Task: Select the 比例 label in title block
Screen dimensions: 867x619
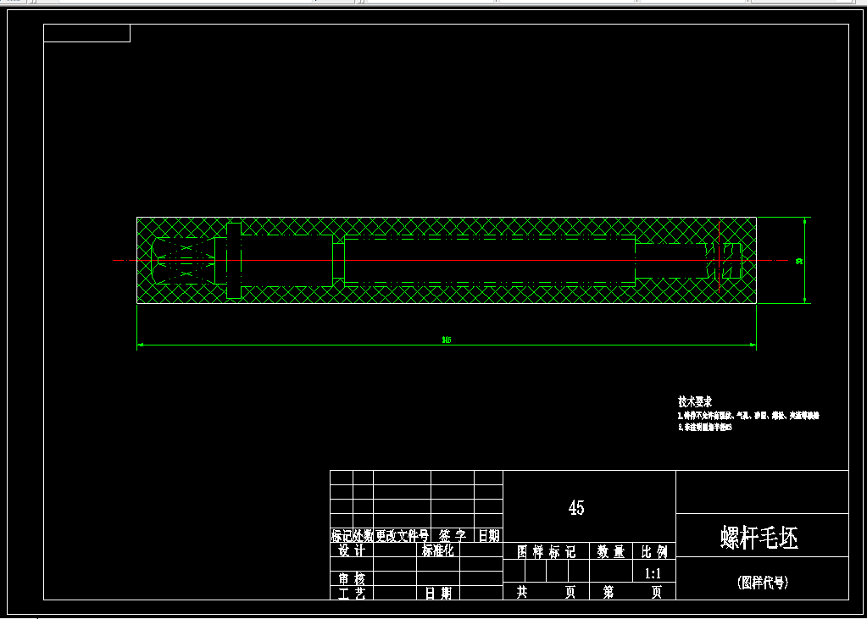Action: click(654, 551)
